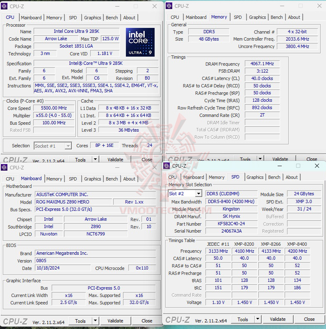Select Mainboard tab in SPD window
The width and height of the screenshot is (326, 329).
[194, 177]
